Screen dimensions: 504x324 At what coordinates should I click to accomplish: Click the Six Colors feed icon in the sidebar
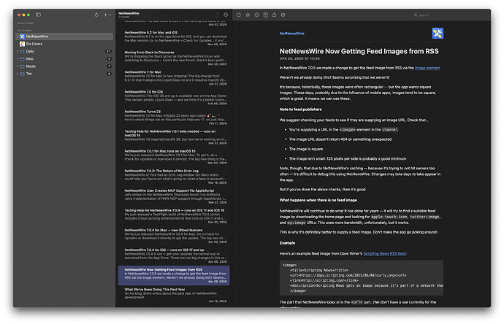pyautogui.click(x=22, y=44)
